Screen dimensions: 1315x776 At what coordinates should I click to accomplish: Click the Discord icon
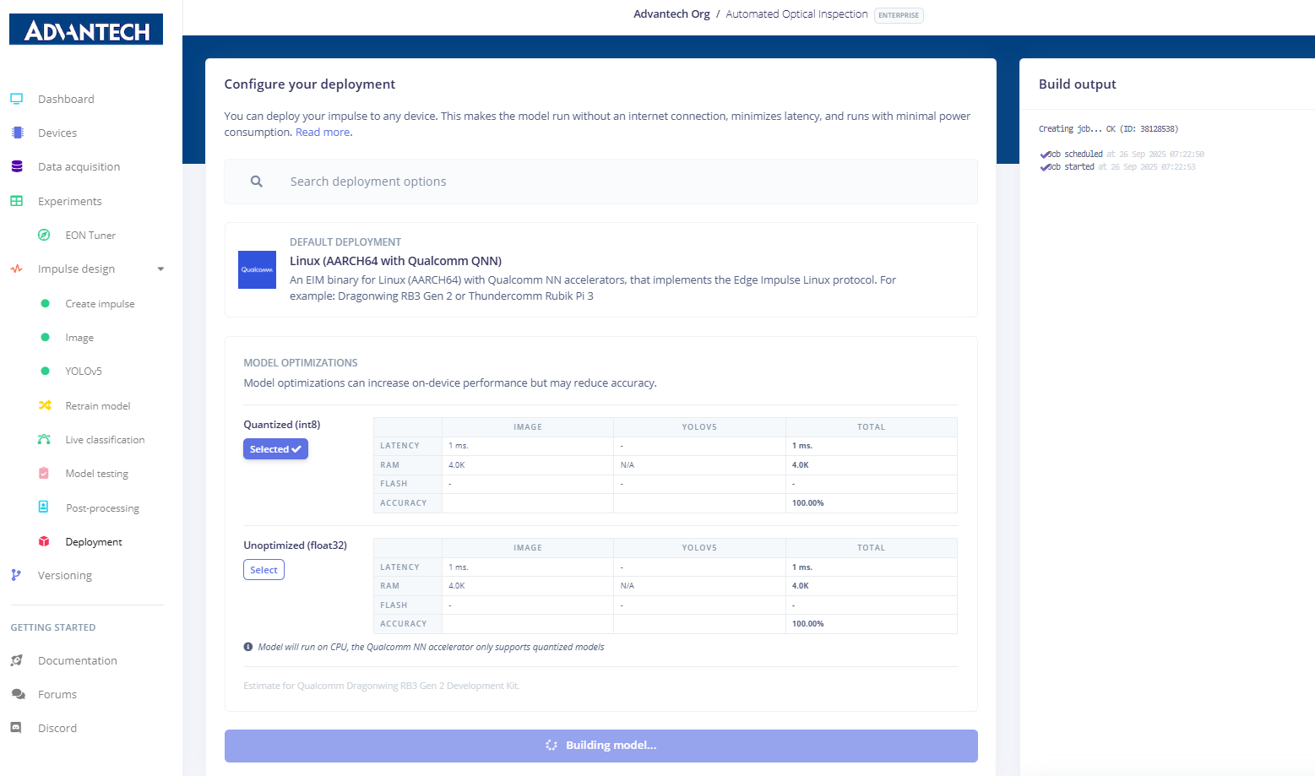(16, 728)
